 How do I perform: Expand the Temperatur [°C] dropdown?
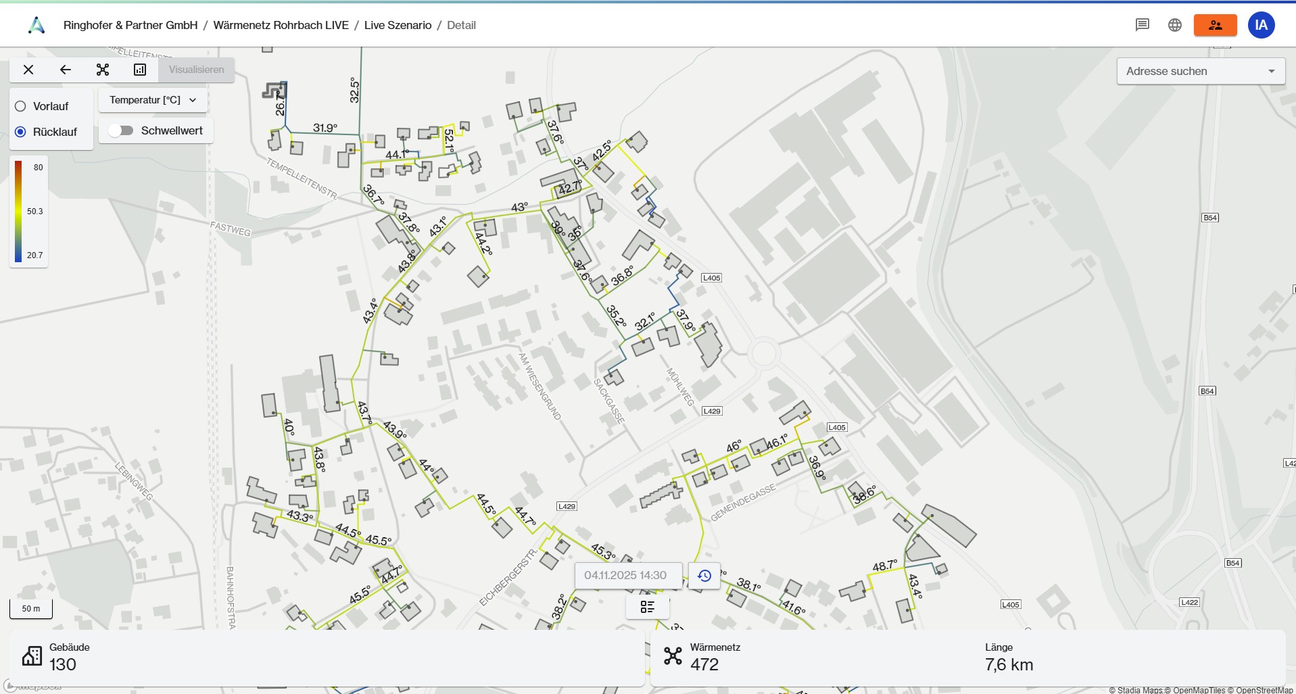(153, 100)
